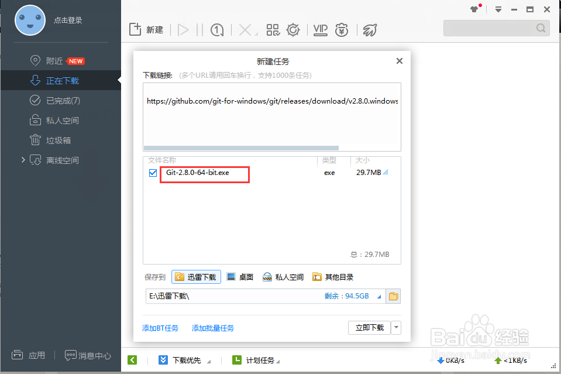561x374 pixels.
Task: Open 消息中心 Message center
Action: tap(88, 355)
